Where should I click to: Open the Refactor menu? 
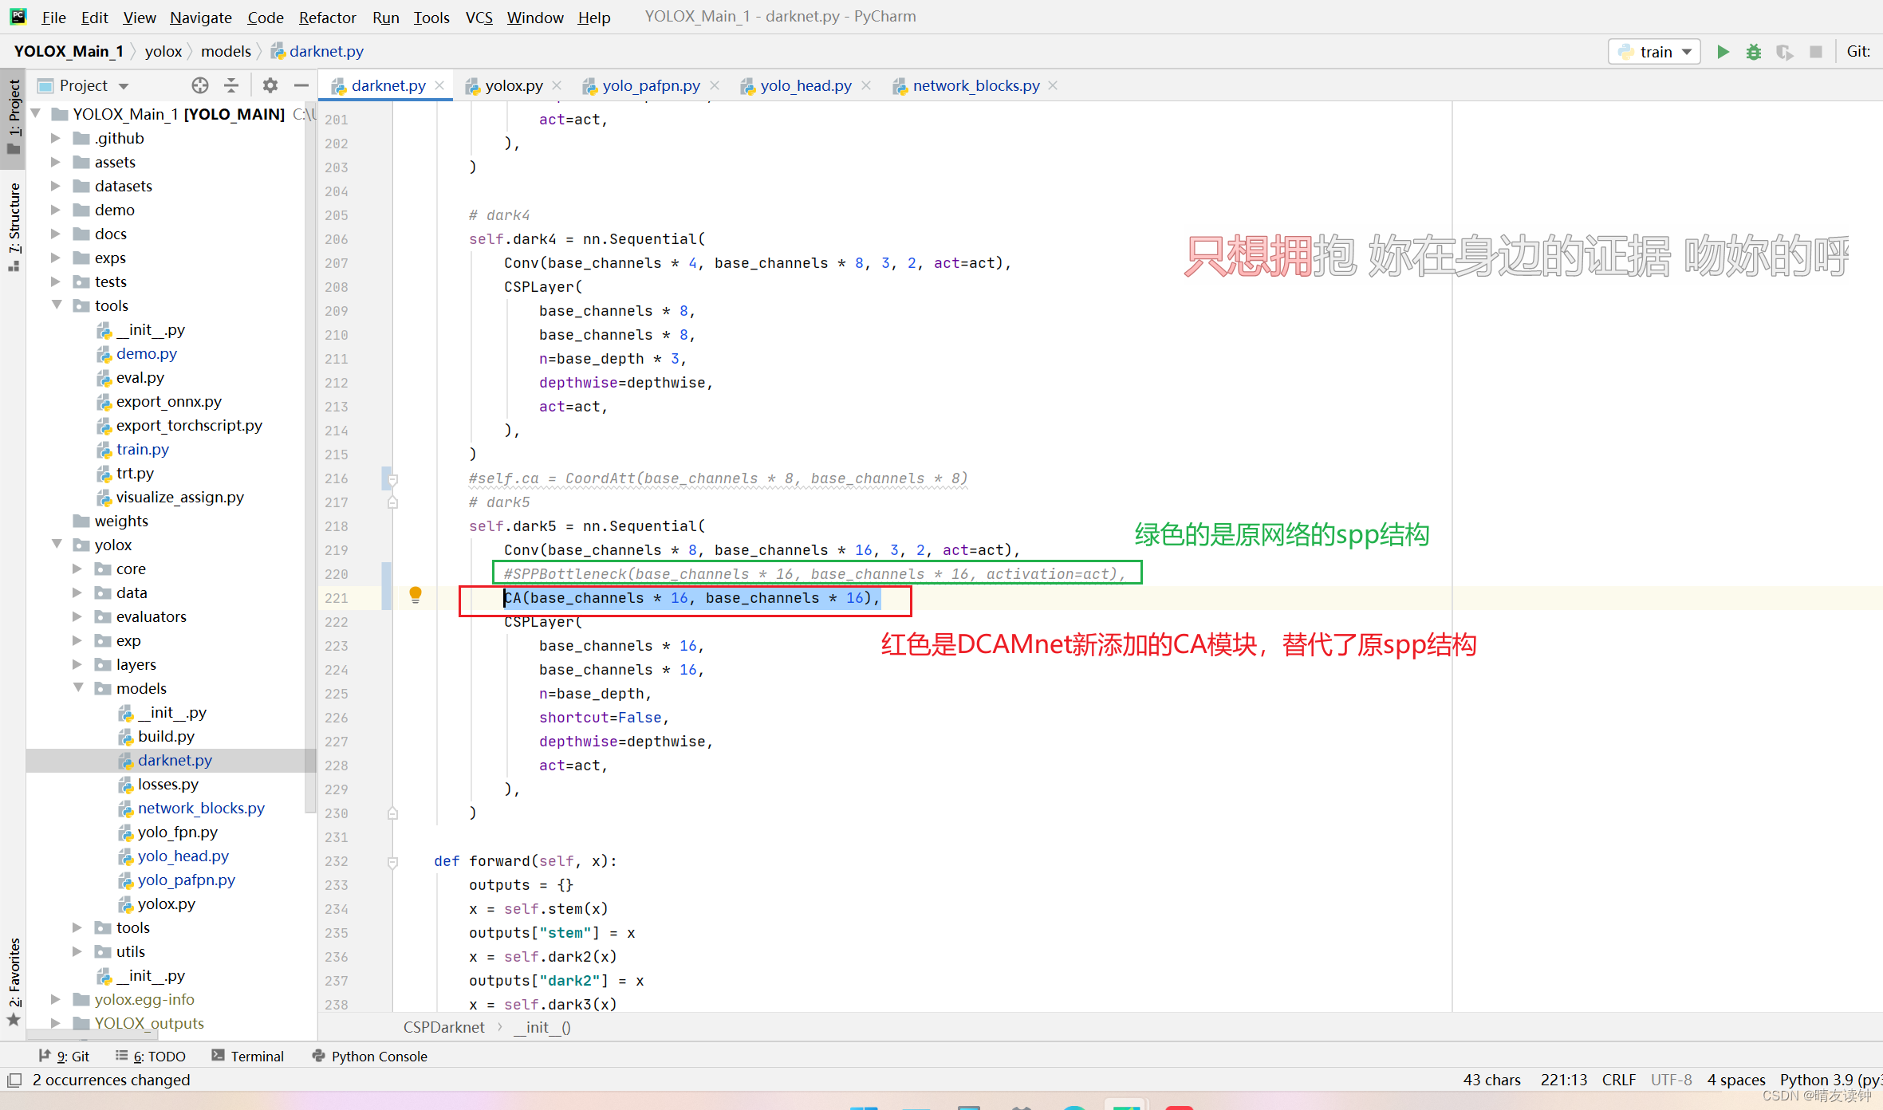pos(327,17)
